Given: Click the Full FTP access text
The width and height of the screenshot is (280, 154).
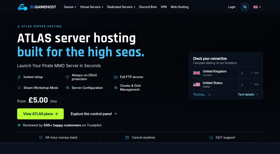Looking at the screenshot, I should (132, 77).
